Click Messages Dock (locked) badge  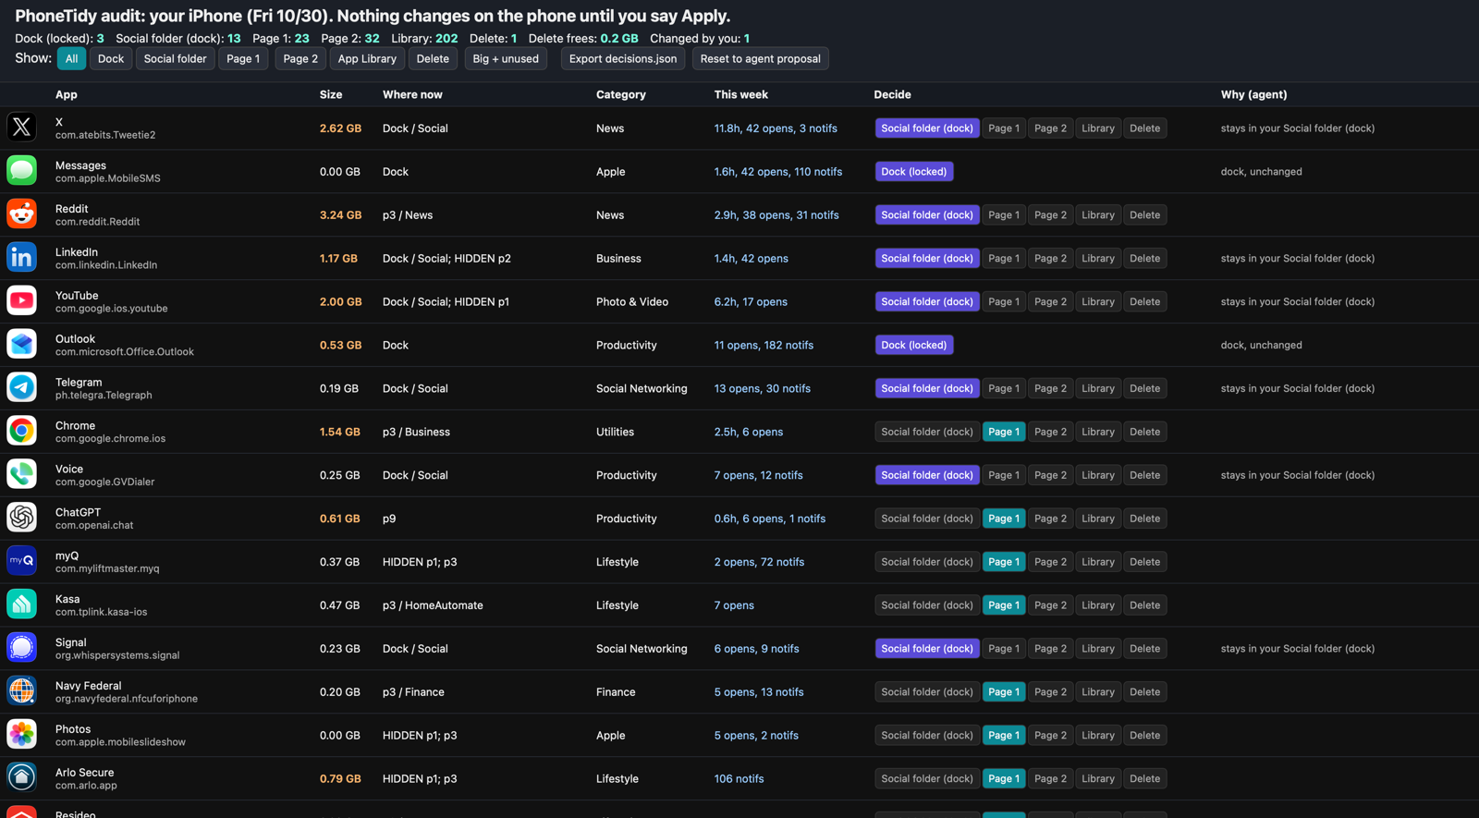pyautogui.click(x=914, y=171)
